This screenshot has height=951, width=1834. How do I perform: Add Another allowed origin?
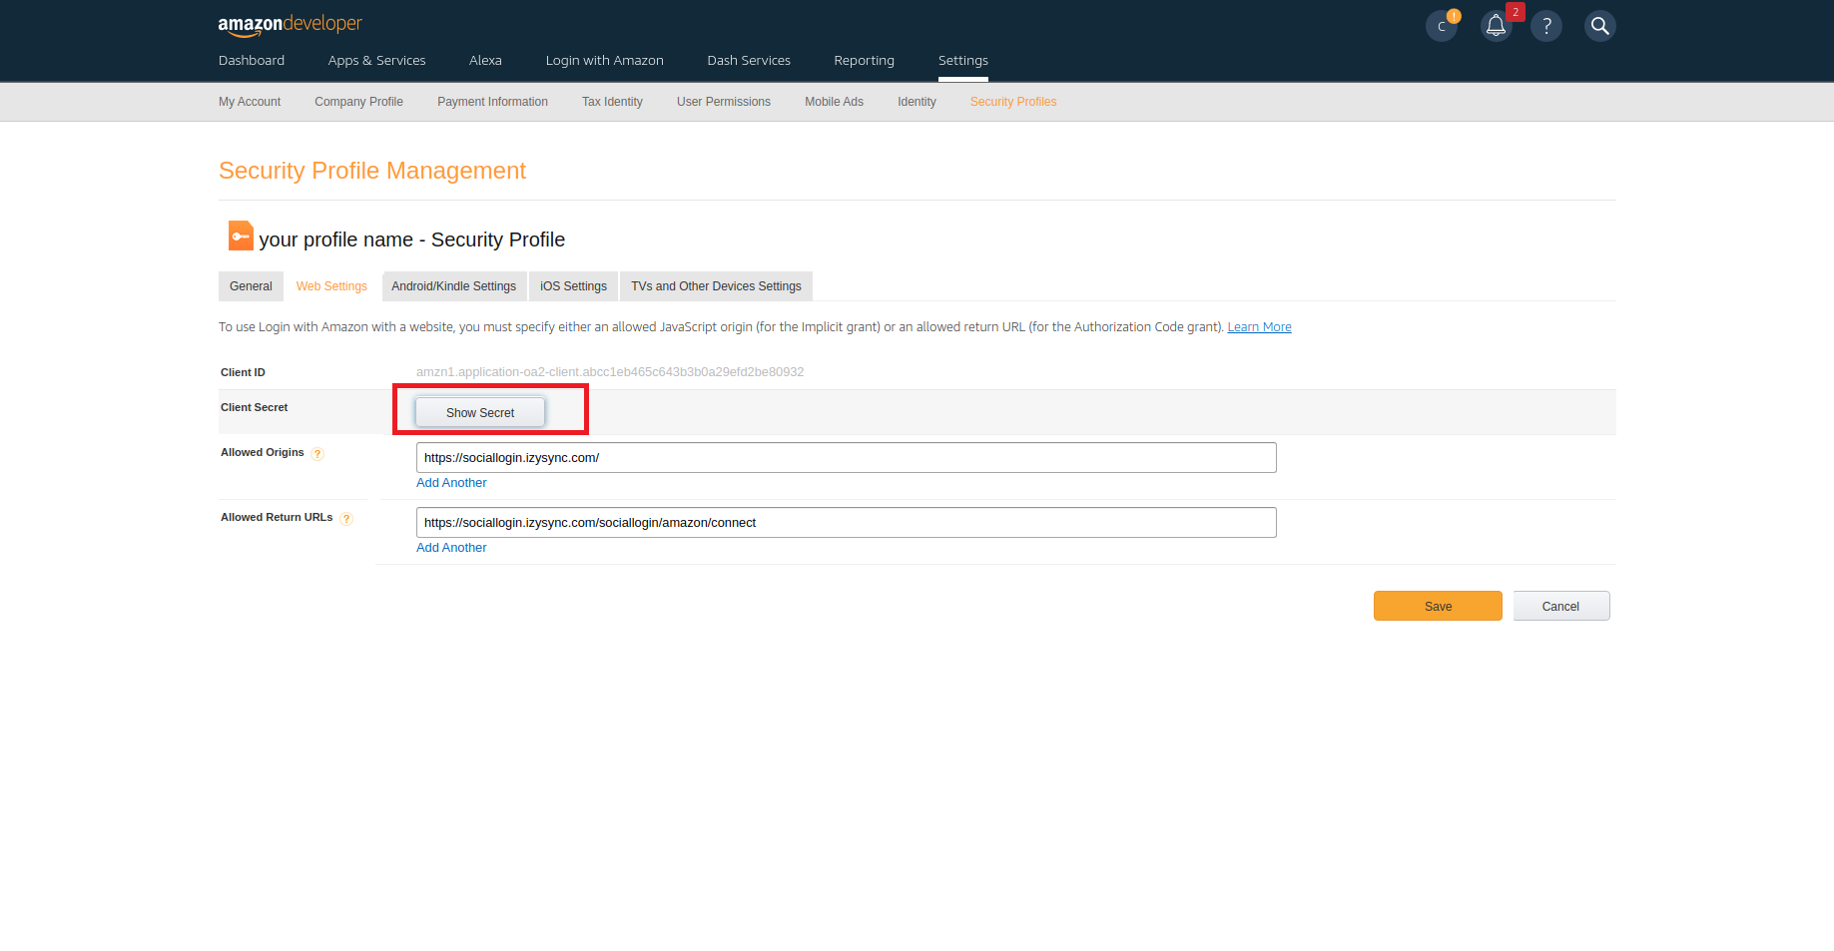[451, 483]
